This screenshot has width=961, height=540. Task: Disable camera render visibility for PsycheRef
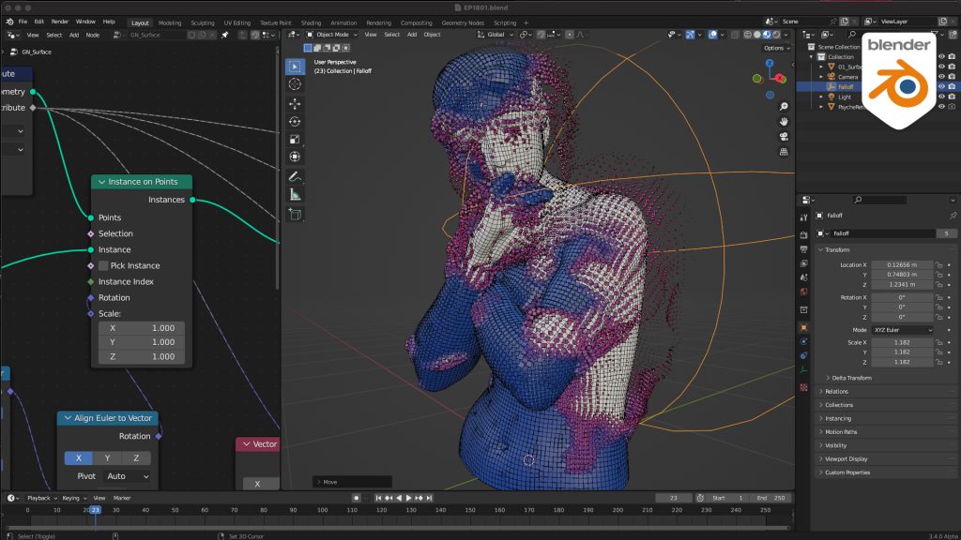951,107
